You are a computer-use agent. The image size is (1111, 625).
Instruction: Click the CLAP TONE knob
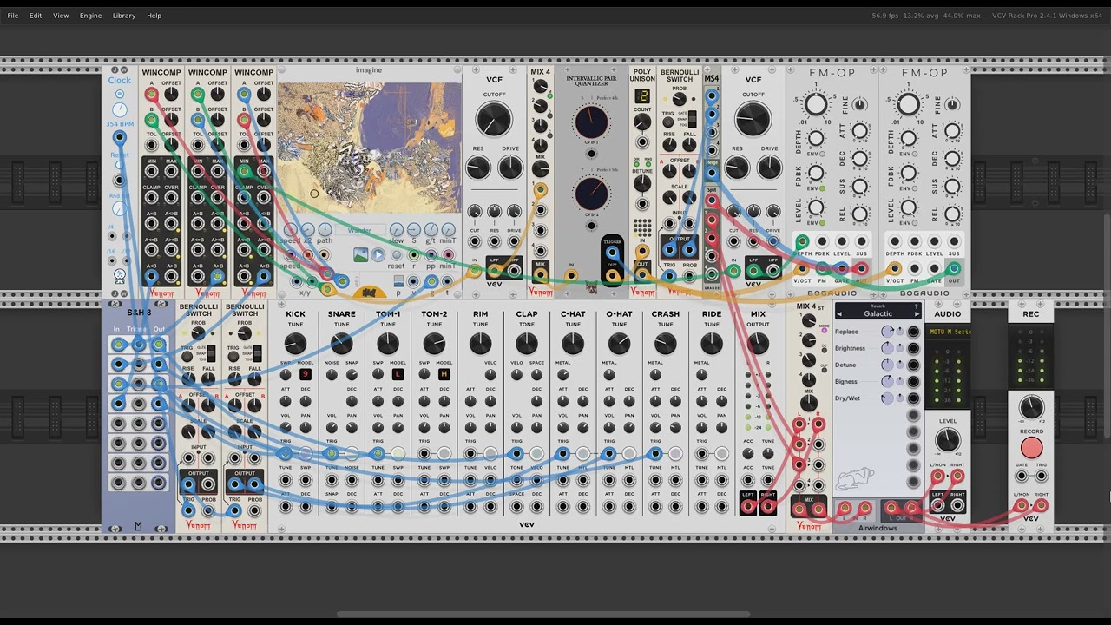click(x=526, y=345)
